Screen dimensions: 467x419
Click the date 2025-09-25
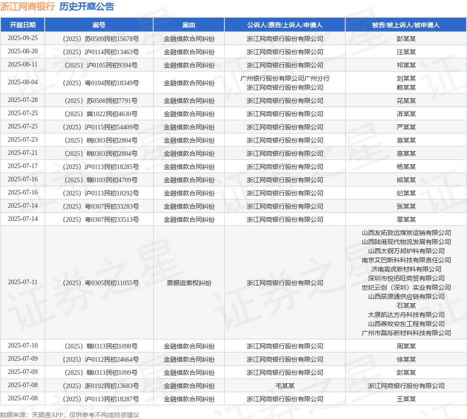pyautogui.click(x=23, y=38)
